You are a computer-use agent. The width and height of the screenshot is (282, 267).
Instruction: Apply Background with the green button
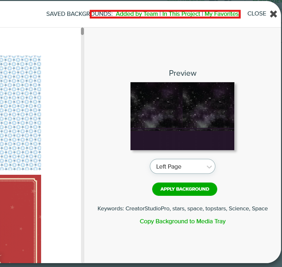(185, 189)
